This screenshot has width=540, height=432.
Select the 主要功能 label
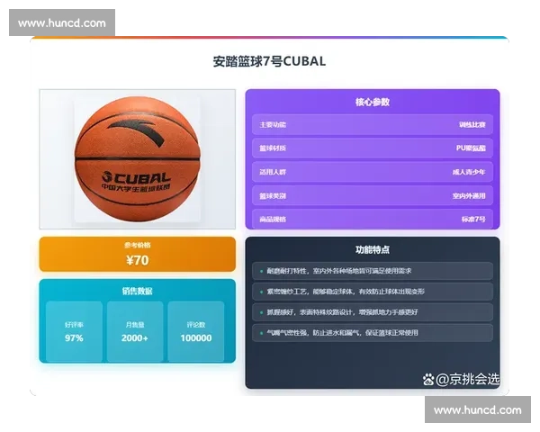273,125
